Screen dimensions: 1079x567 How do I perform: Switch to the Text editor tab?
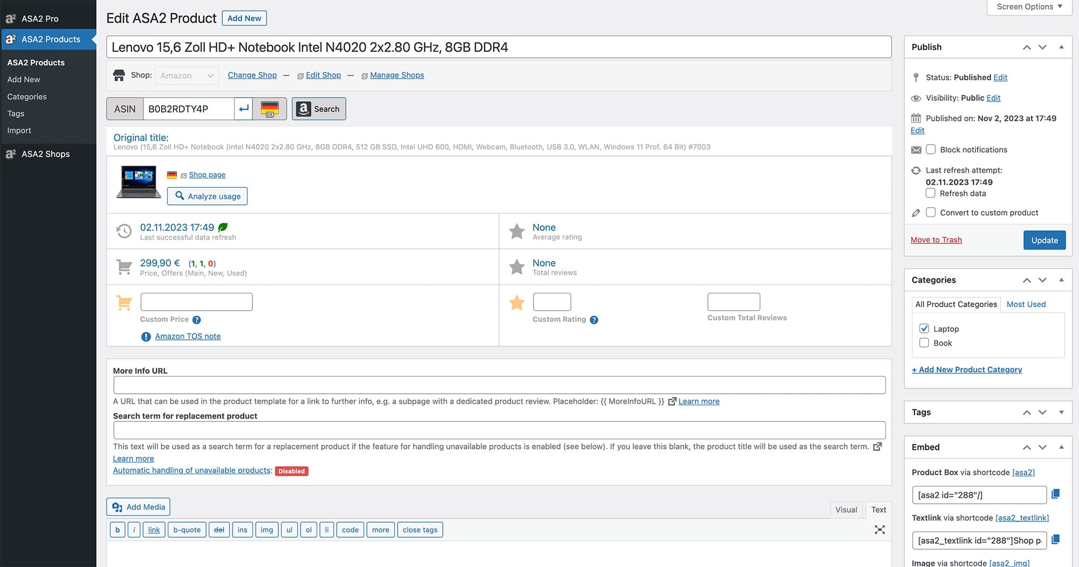coord(878,510)
